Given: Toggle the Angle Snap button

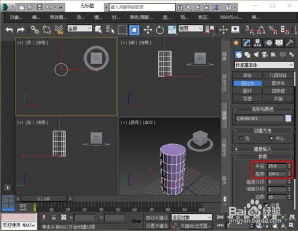Looking at the screenshot, I should pyautogui.click(x=262, y=30).
